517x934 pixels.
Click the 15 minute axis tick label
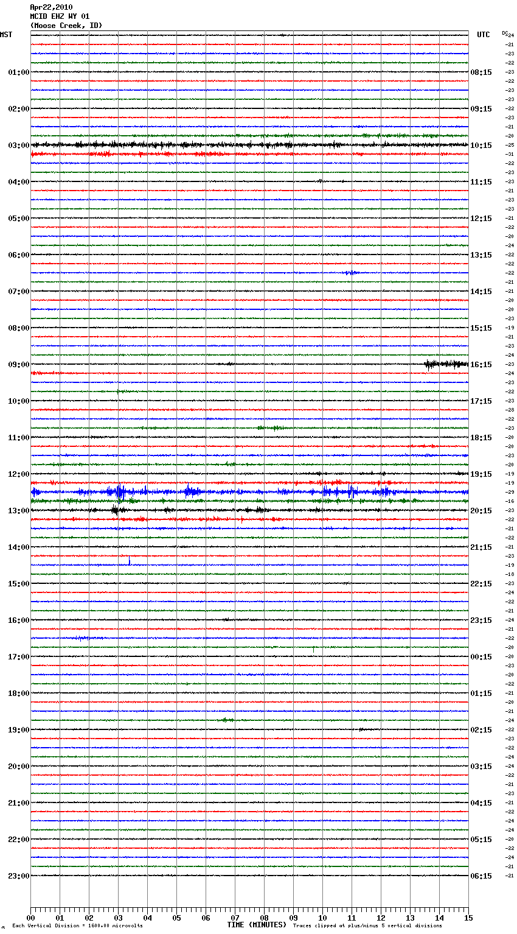coord(468,918)
